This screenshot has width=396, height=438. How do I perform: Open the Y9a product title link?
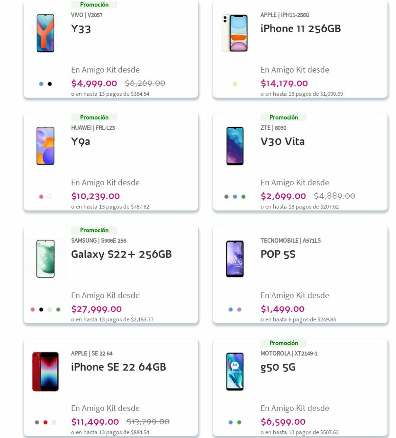click(80, 141)
